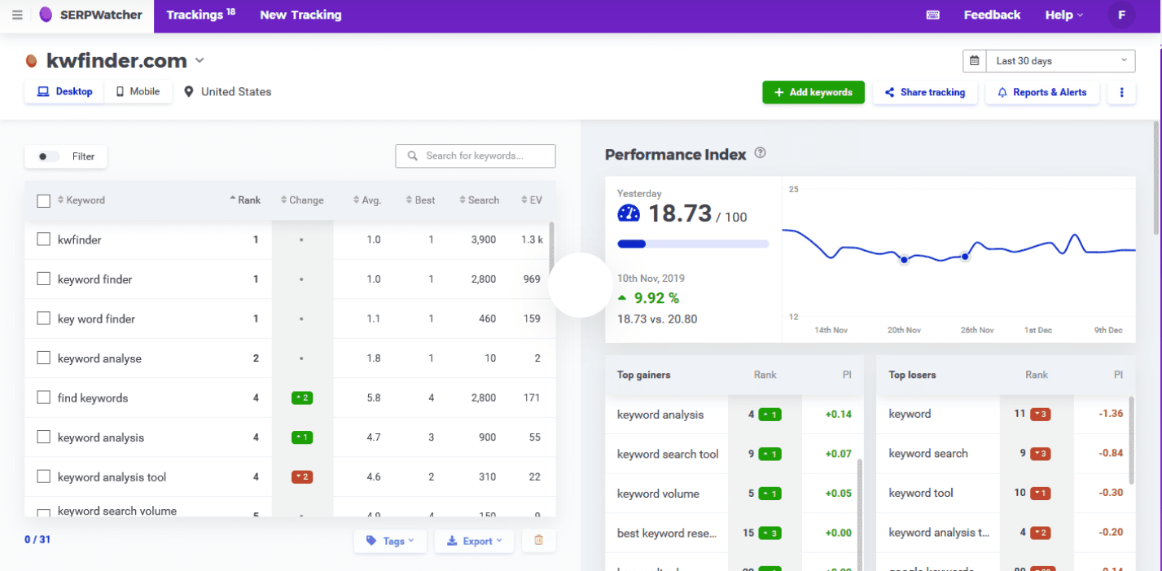Switch to the Mobile tracking tab
Screen dimensions: 1162x571
click(138, 91)
